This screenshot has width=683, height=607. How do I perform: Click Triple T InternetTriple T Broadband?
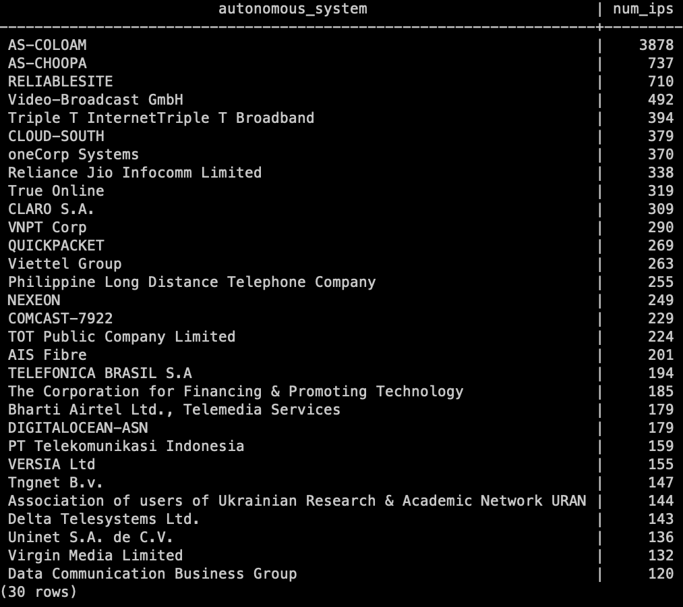click(161, 118)
